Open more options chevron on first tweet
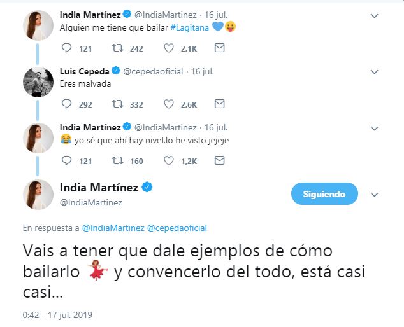Viewport: 404px width, 327px height. [x=374, y=16]
